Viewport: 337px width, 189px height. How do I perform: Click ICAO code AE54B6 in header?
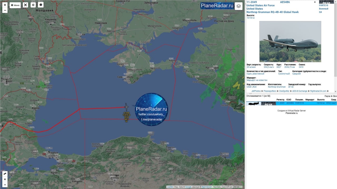point(285,2)
